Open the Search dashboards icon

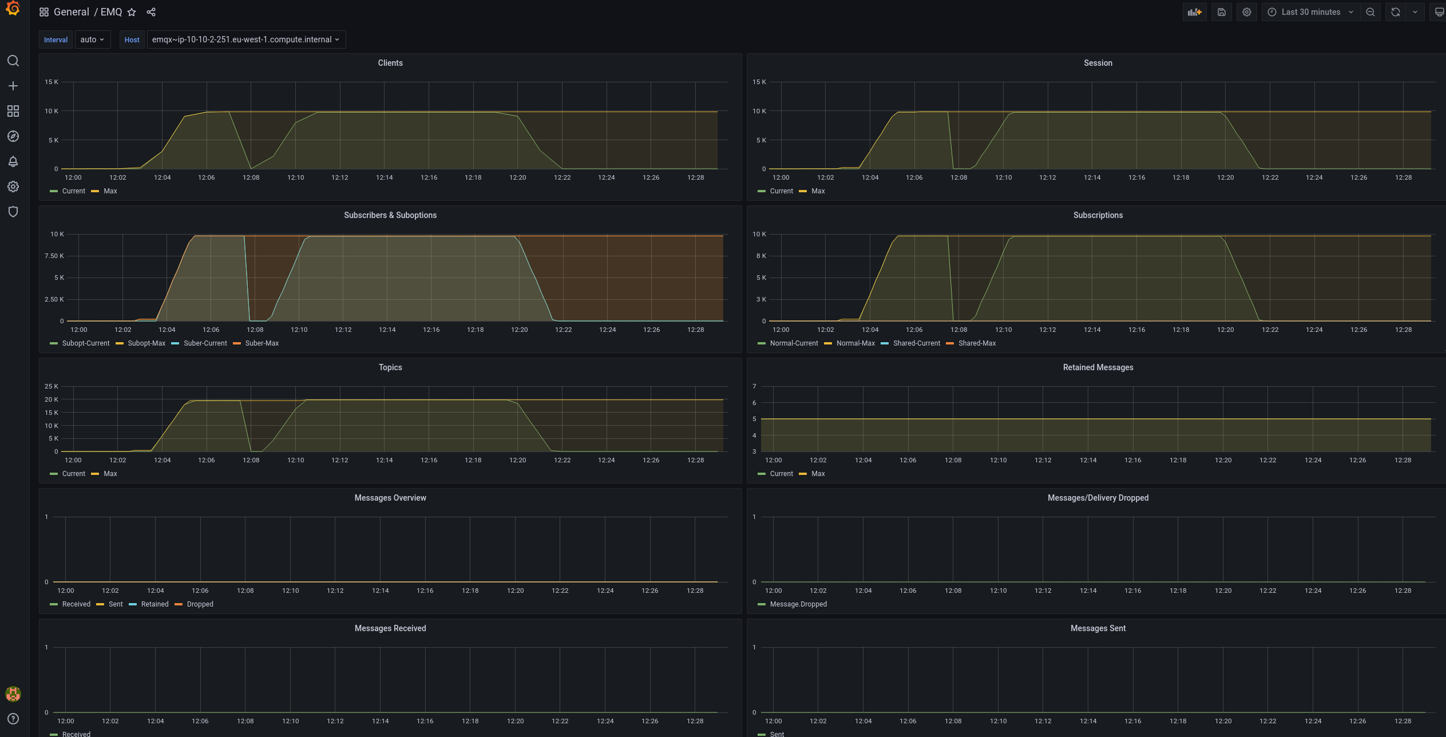tap(13, 61)
